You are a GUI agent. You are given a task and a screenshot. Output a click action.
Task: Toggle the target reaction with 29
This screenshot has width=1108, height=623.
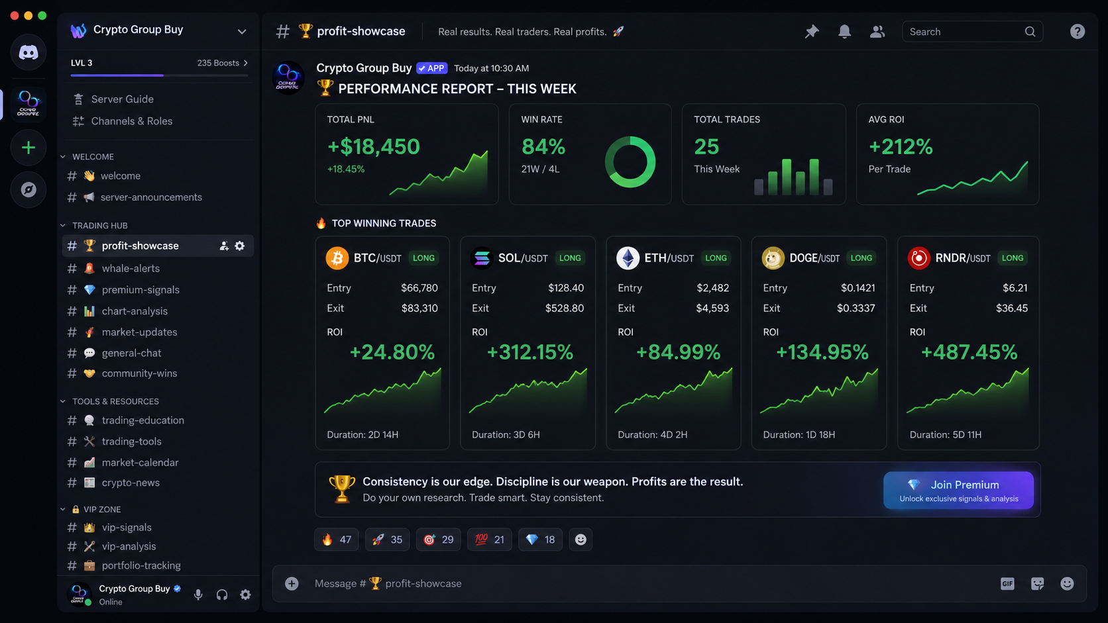(x=439, y=540)
